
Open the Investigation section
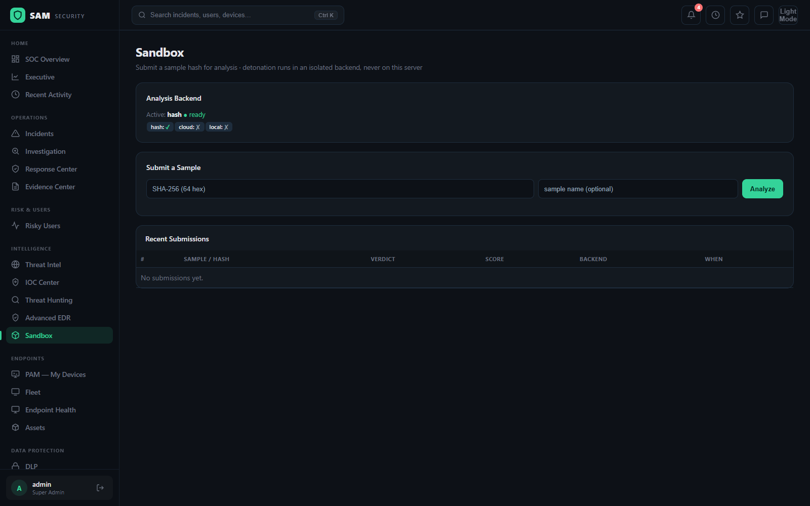pyautogui.click(x=59, y=151)
